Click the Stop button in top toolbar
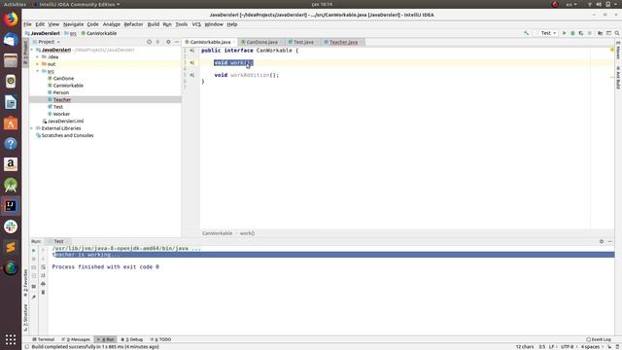Viewport: 622px width, 350px height. [590, 33]
